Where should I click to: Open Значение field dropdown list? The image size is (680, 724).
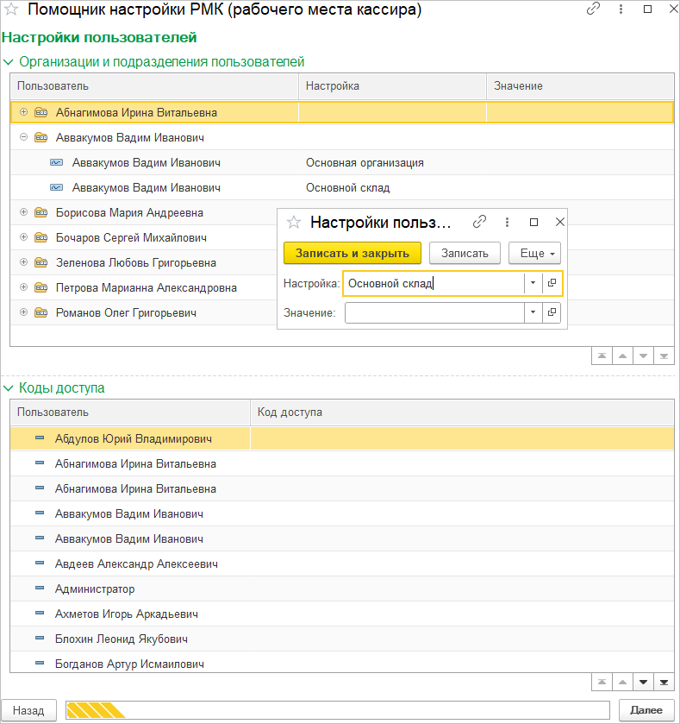533,312
